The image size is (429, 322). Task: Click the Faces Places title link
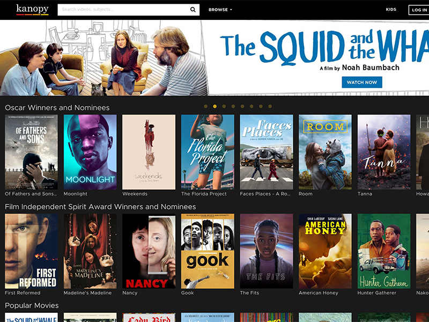(265, 194)
